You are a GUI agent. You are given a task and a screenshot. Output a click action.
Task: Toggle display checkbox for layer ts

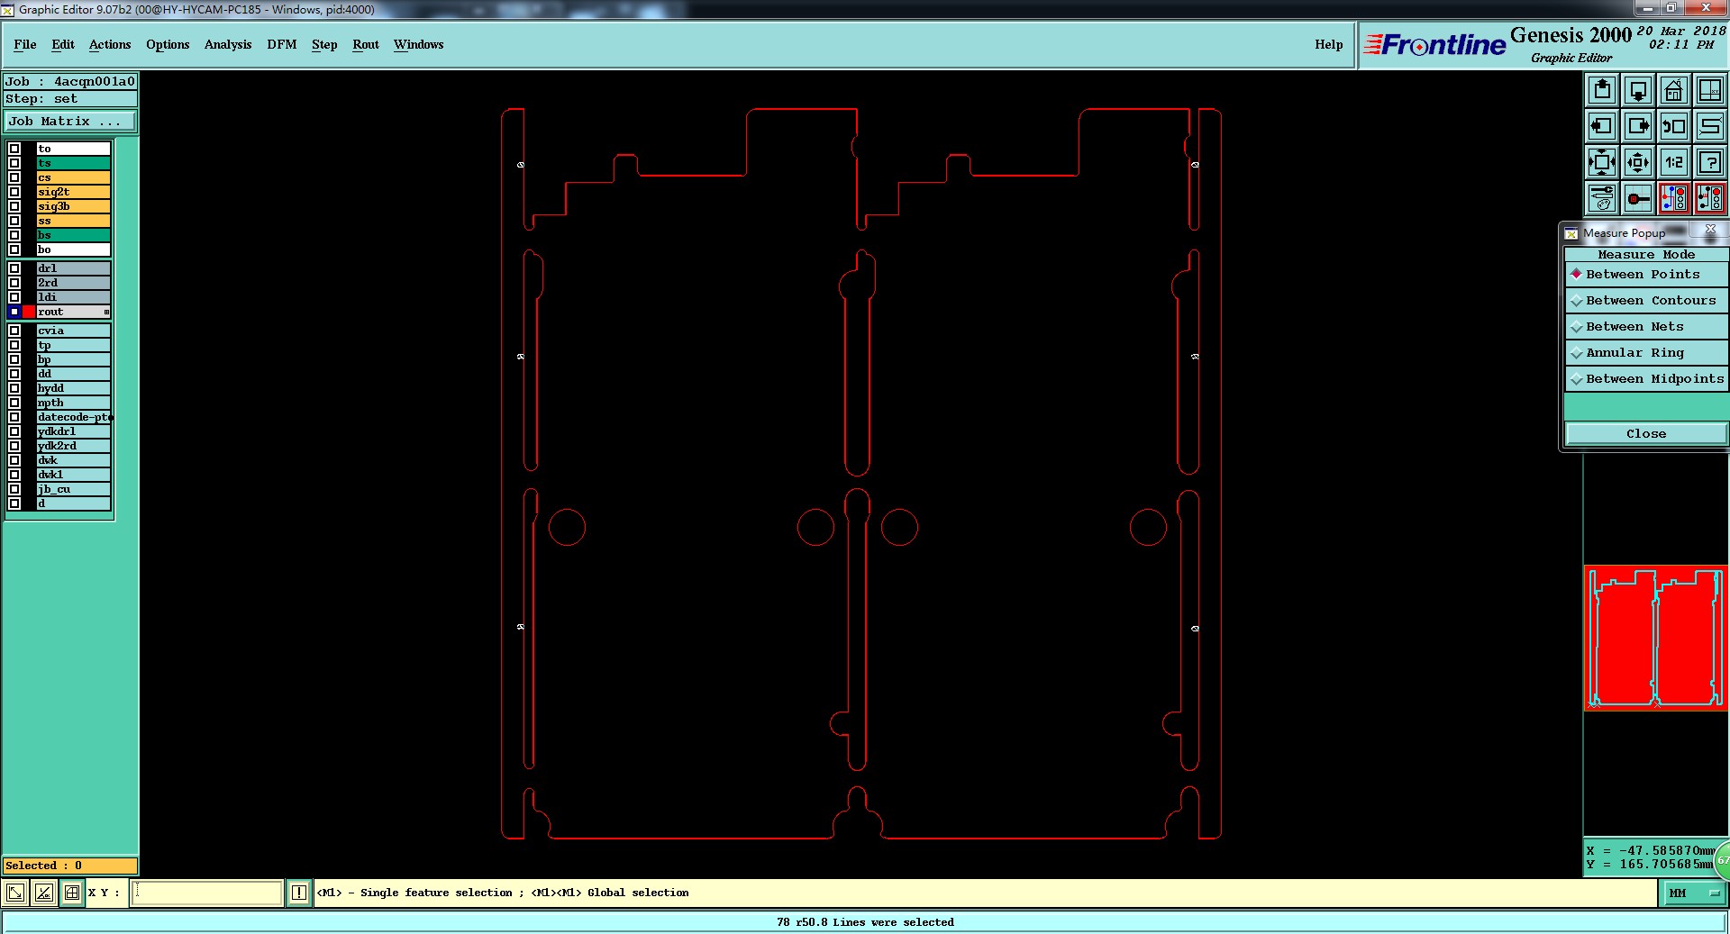(x=14, y=163)
